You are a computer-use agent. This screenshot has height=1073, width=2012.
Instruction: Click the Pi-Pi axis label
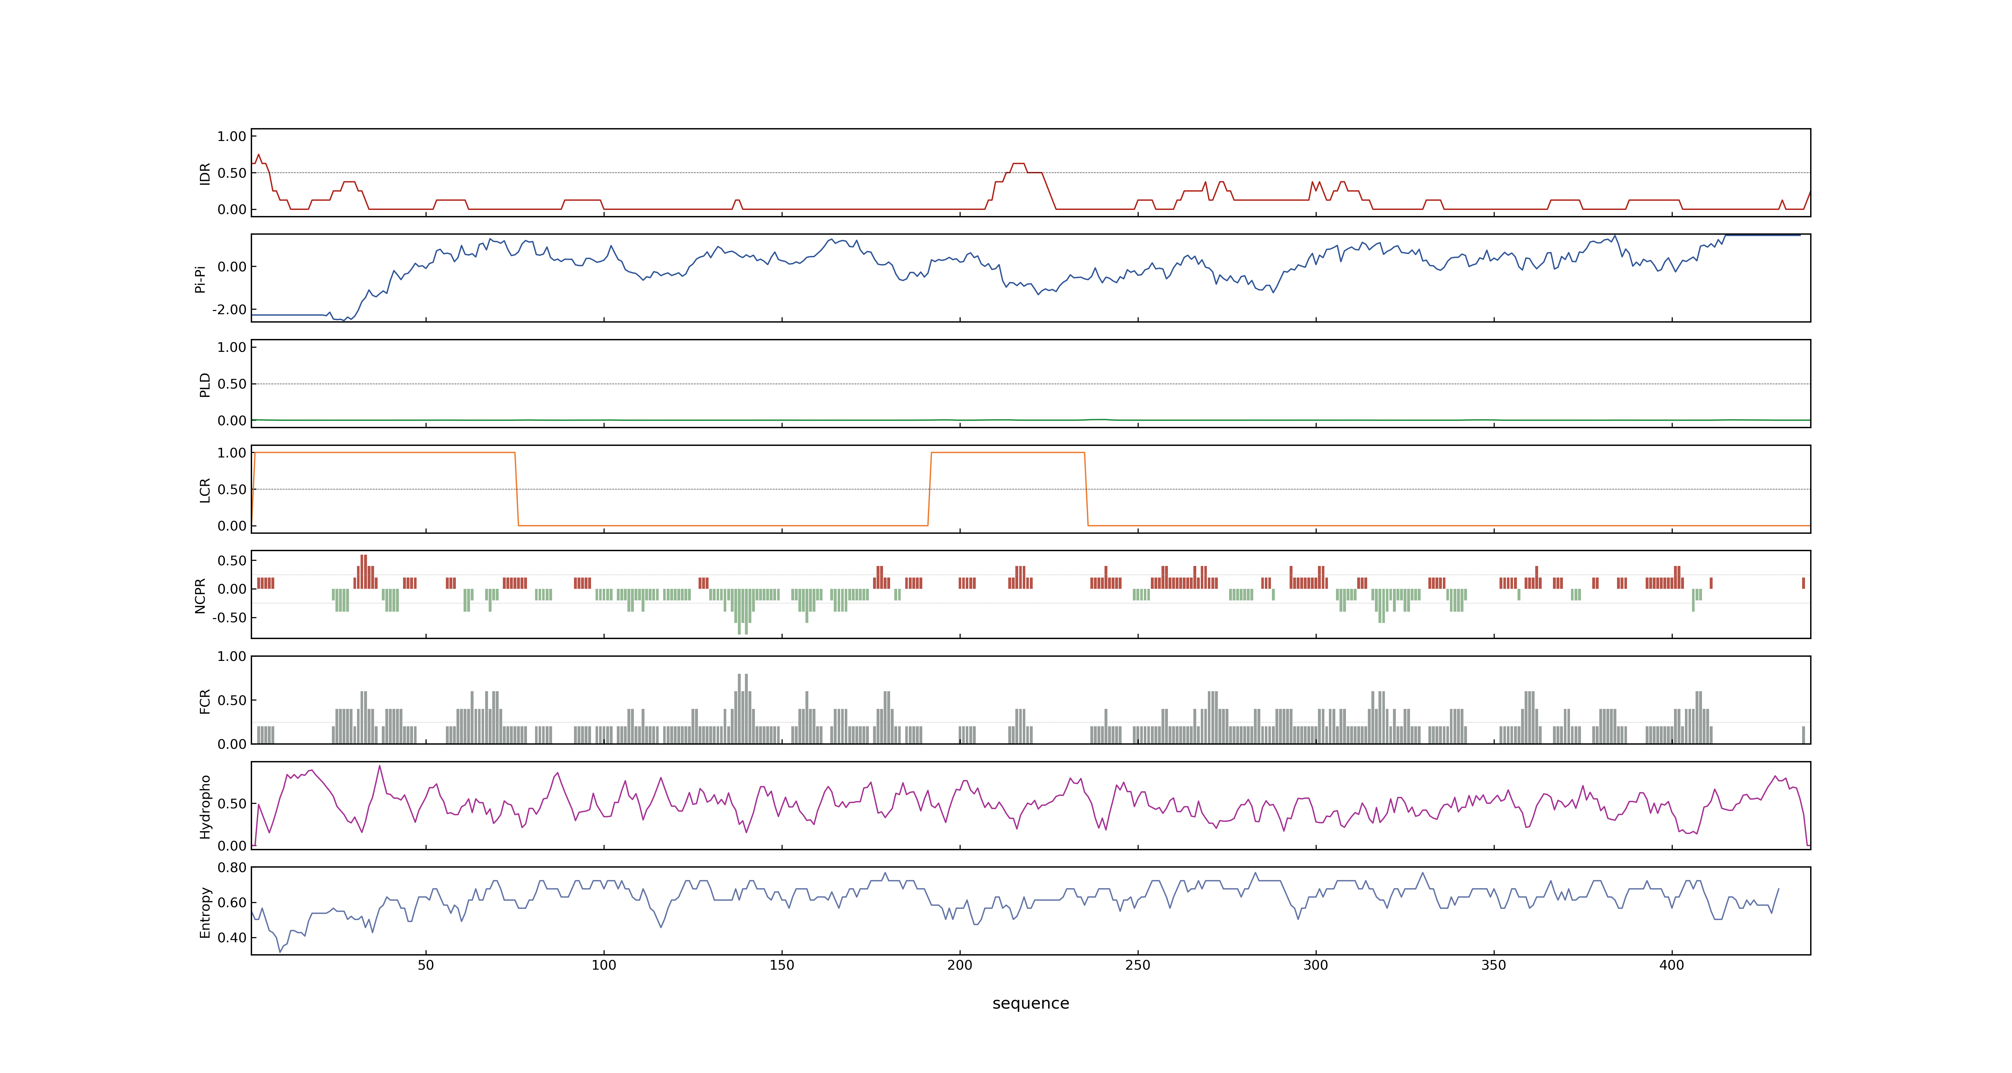click(x=200, y=279)
